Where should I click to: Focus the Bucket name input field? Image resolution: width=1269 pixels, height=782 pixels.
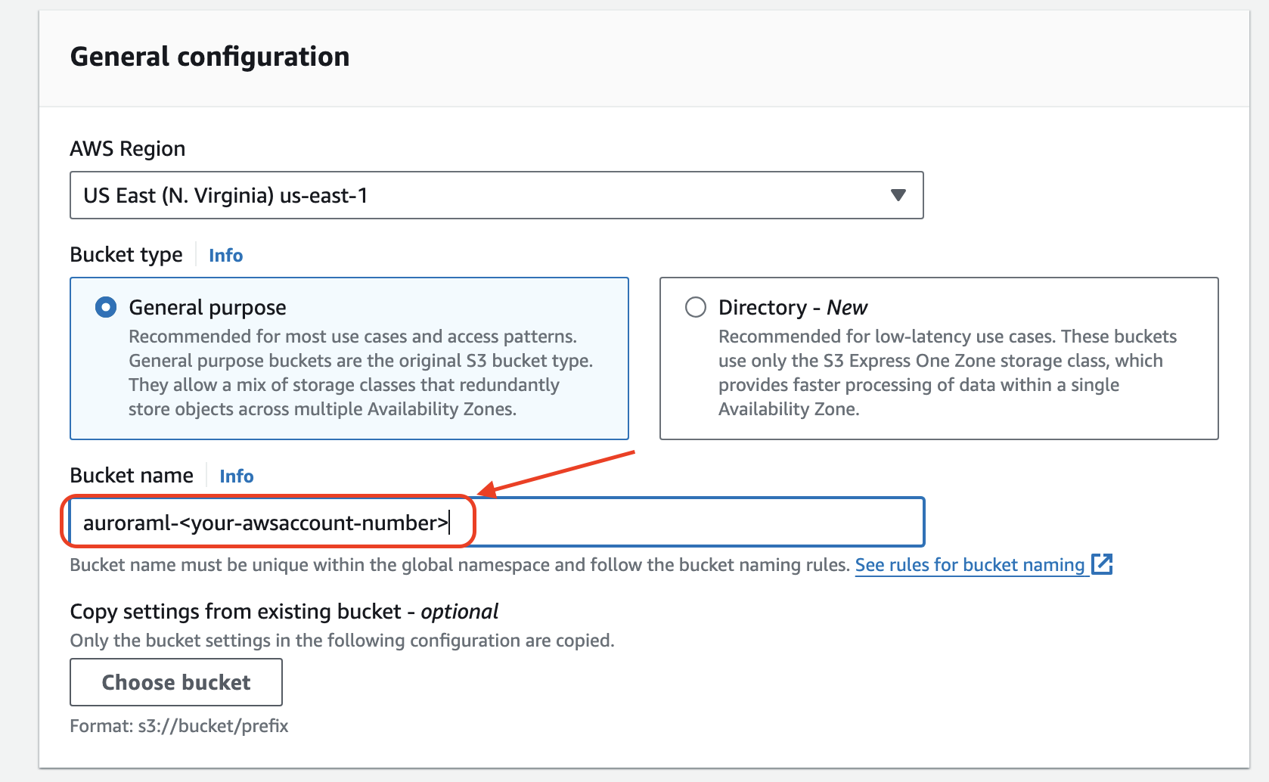click(681, 522)
